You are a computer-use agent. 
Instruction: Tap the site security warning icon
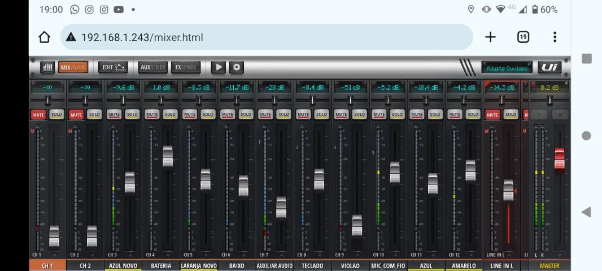click(x=71, y=37)
